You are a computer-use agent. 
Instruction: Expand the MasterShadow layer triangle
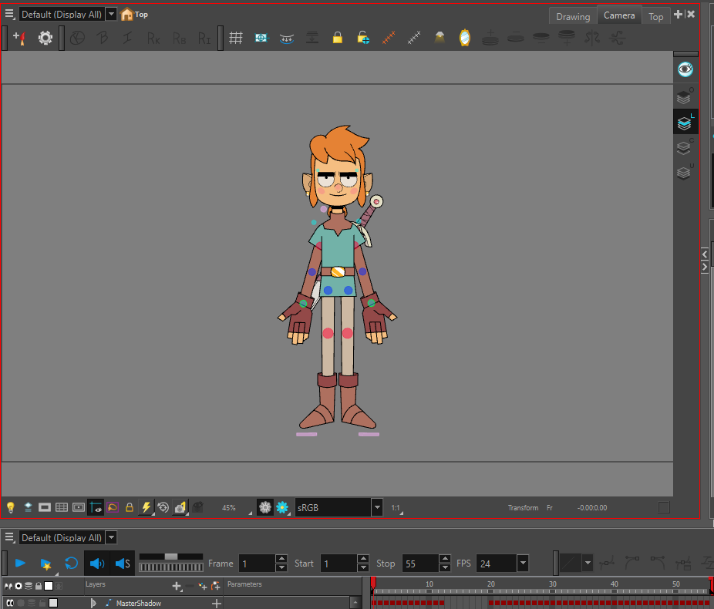point(93,603)
